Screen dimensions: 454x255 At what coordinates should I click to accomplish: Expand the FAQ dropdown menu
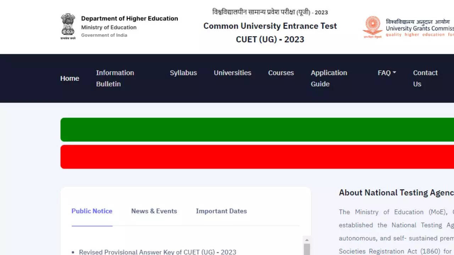pos(387,73)
